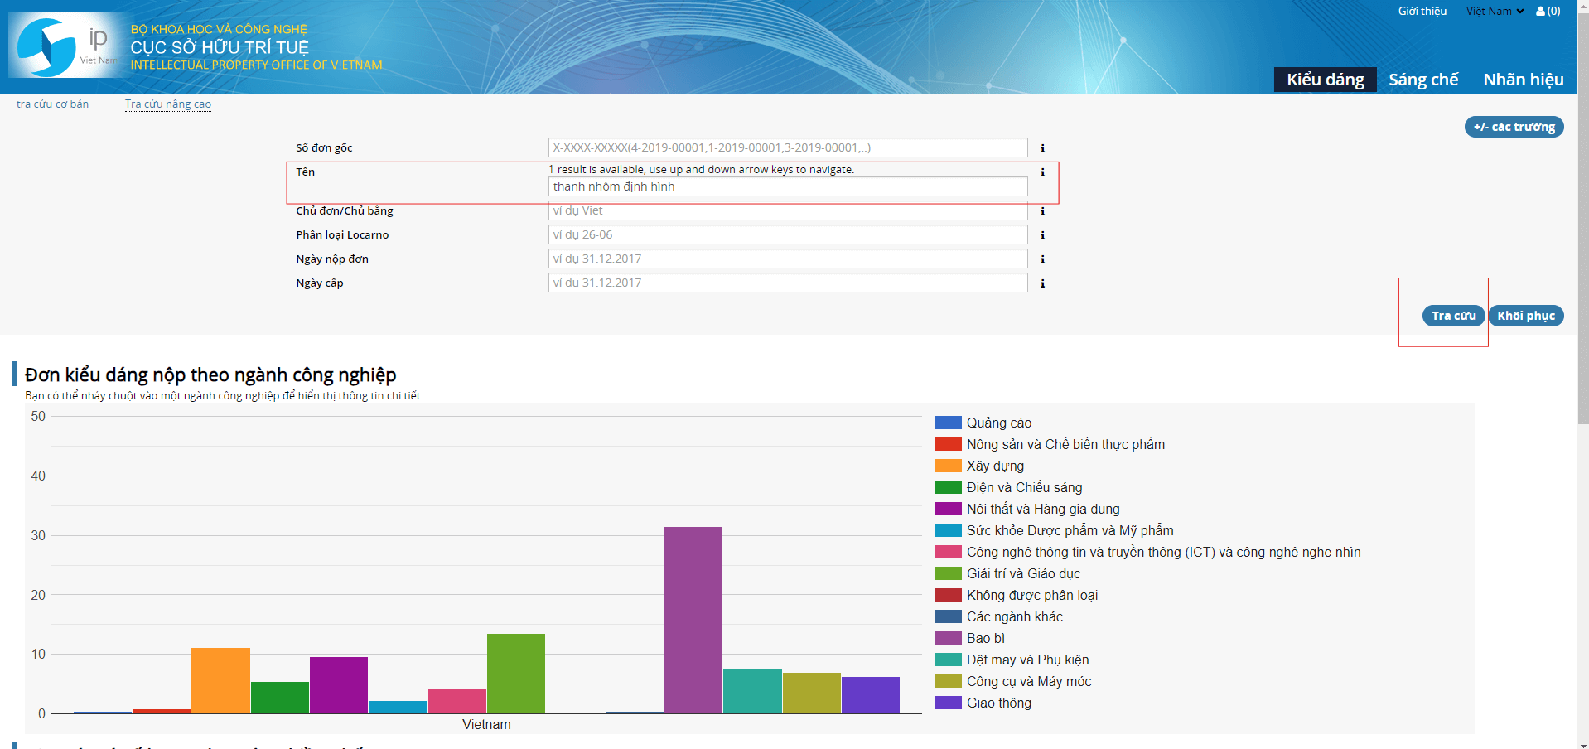Focus the Phân loại Locarno input field
Image resolution: width=1589 pixels, height=749 pixels.
pos(787,235)
